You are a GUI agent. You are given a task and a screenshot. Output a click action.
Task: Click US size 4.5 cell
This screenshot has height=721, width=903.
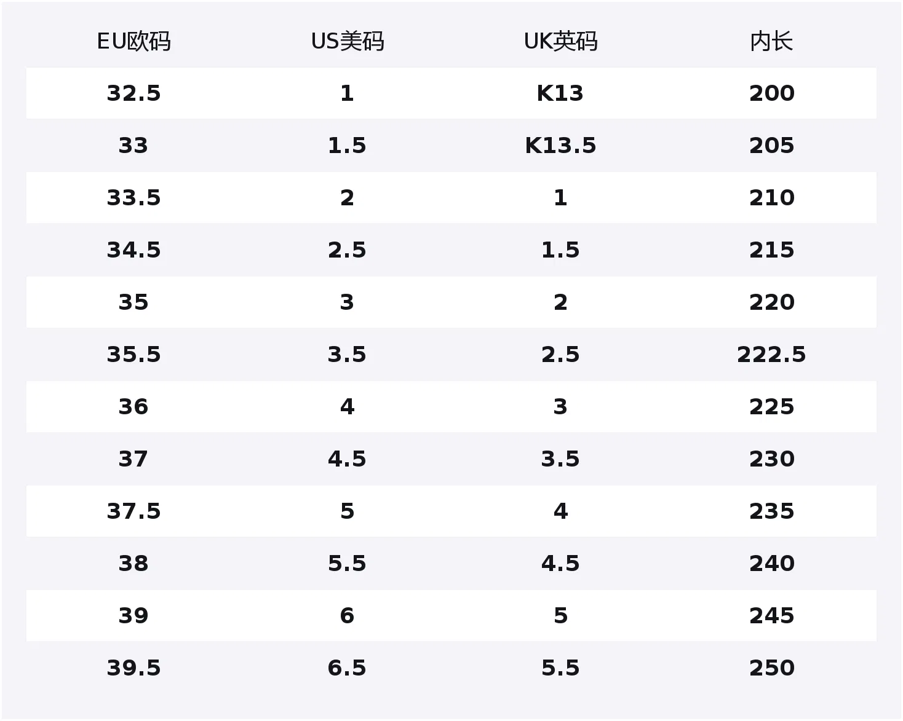347,459
